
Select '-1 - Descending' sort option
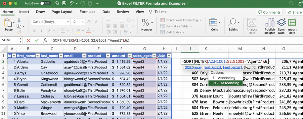tap(225, 83)
